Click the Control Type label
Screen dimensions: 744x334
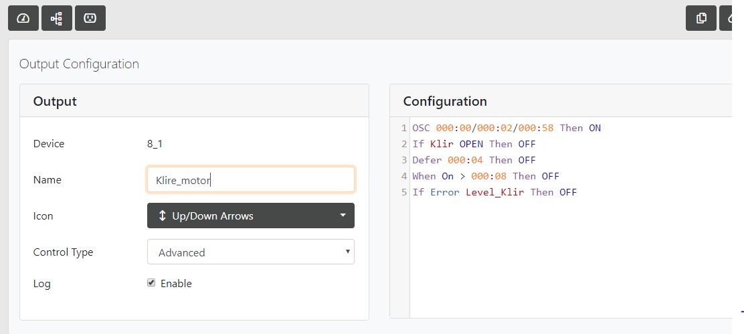coord(63,252)
